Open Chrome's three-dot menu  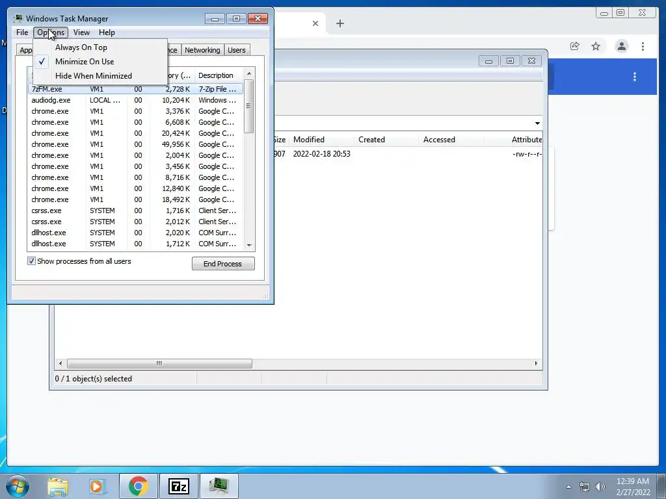pyautogui.click(x=643, y=46)
